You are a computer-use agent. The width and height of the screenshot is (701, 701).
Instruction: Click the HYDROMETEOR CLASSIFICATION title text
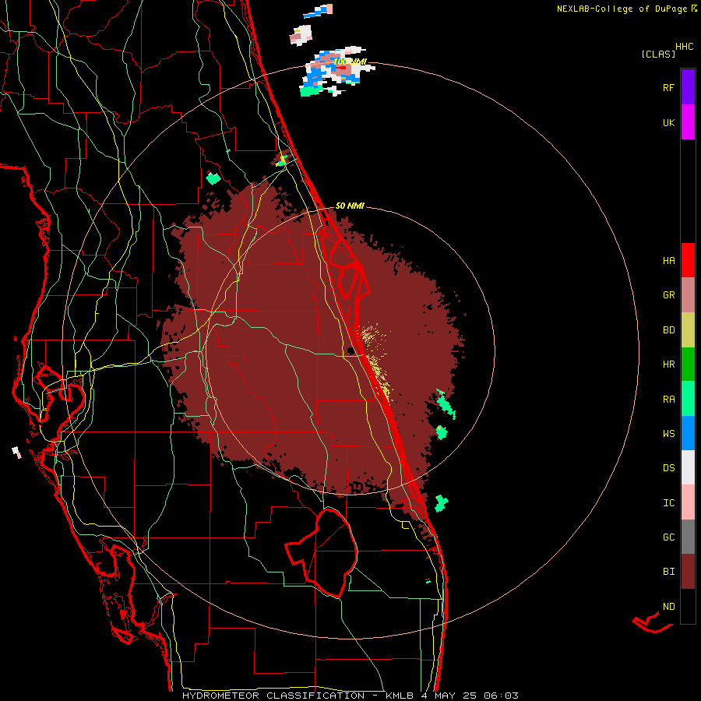click(273, 696)
